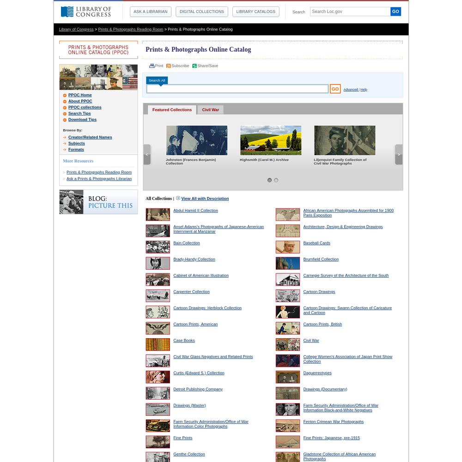Open Drawings (Master) link

189,406
